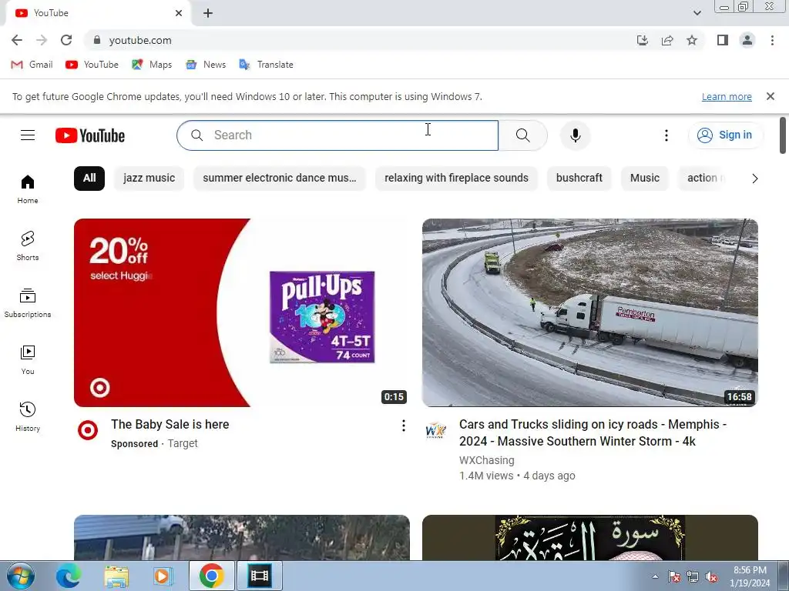
Task: Show hidden system tray icons arrow
Action: tap(655, 576)
